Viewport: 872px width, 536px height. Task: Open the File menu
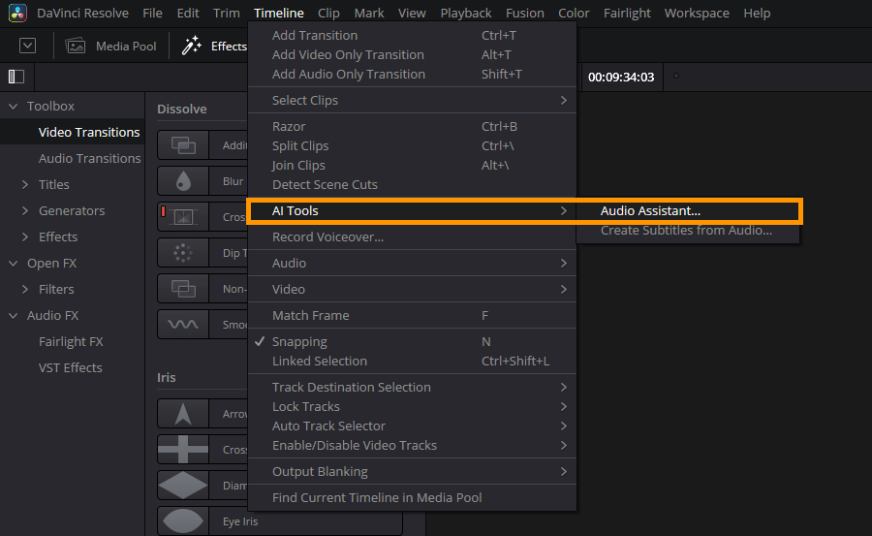point(152,13)
